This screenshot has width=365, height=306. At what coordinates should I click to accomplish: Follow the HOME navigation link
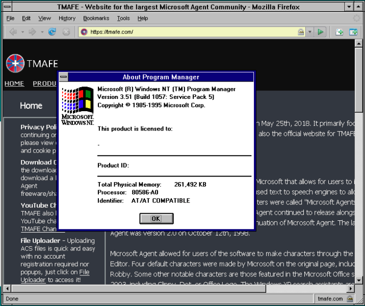click(x=14, y=83)
